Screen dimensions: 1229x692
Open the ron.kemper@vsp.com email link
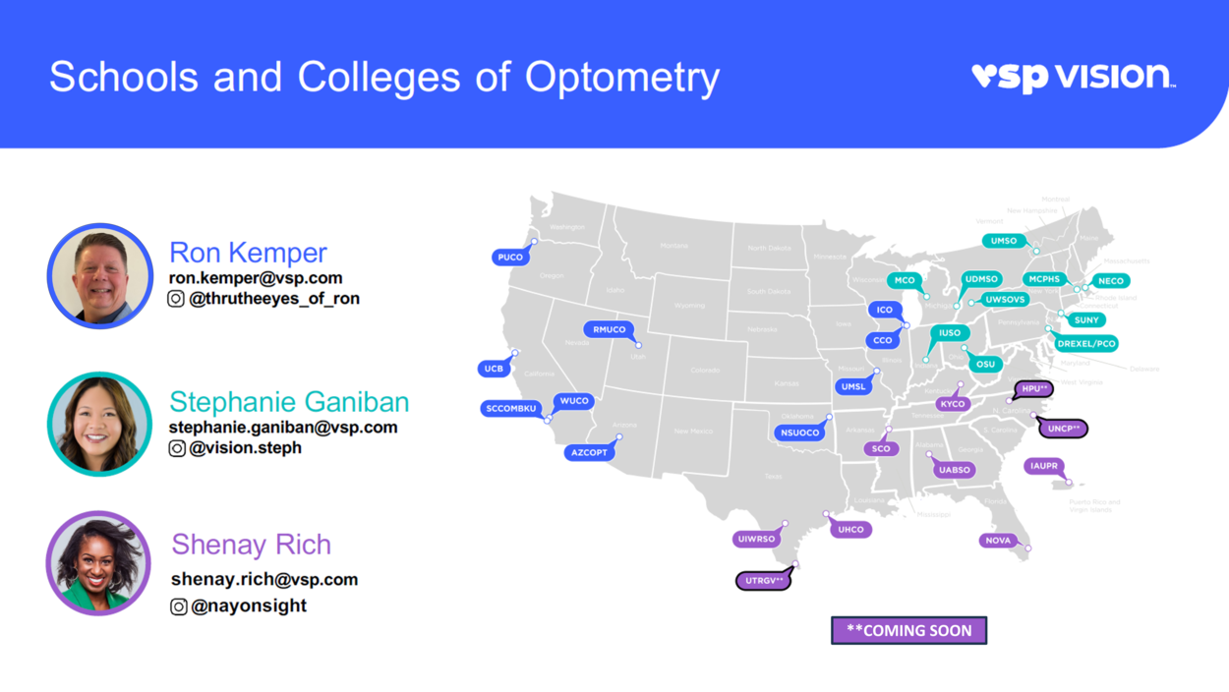tap(256, 278)
